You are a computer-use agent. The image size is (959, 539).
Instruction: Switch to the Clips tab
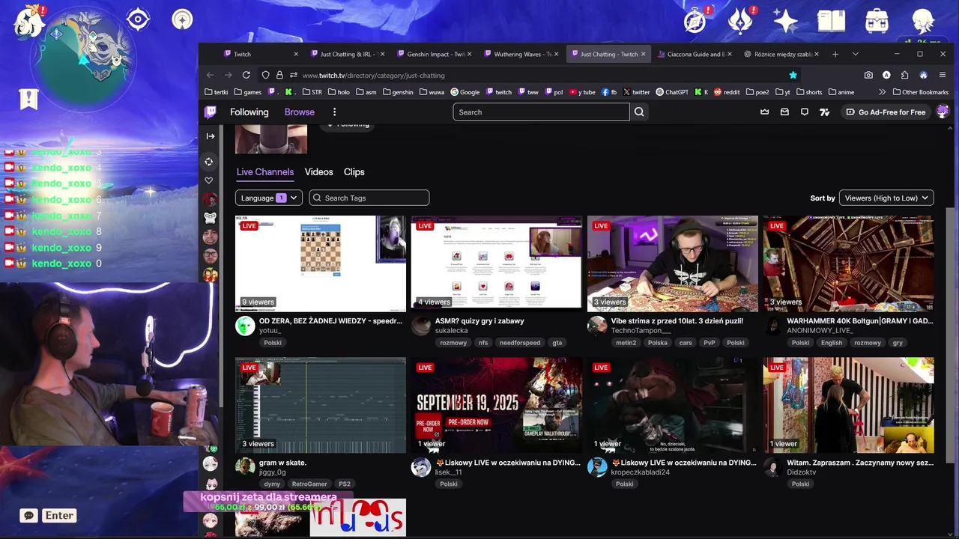click(354, 172)
